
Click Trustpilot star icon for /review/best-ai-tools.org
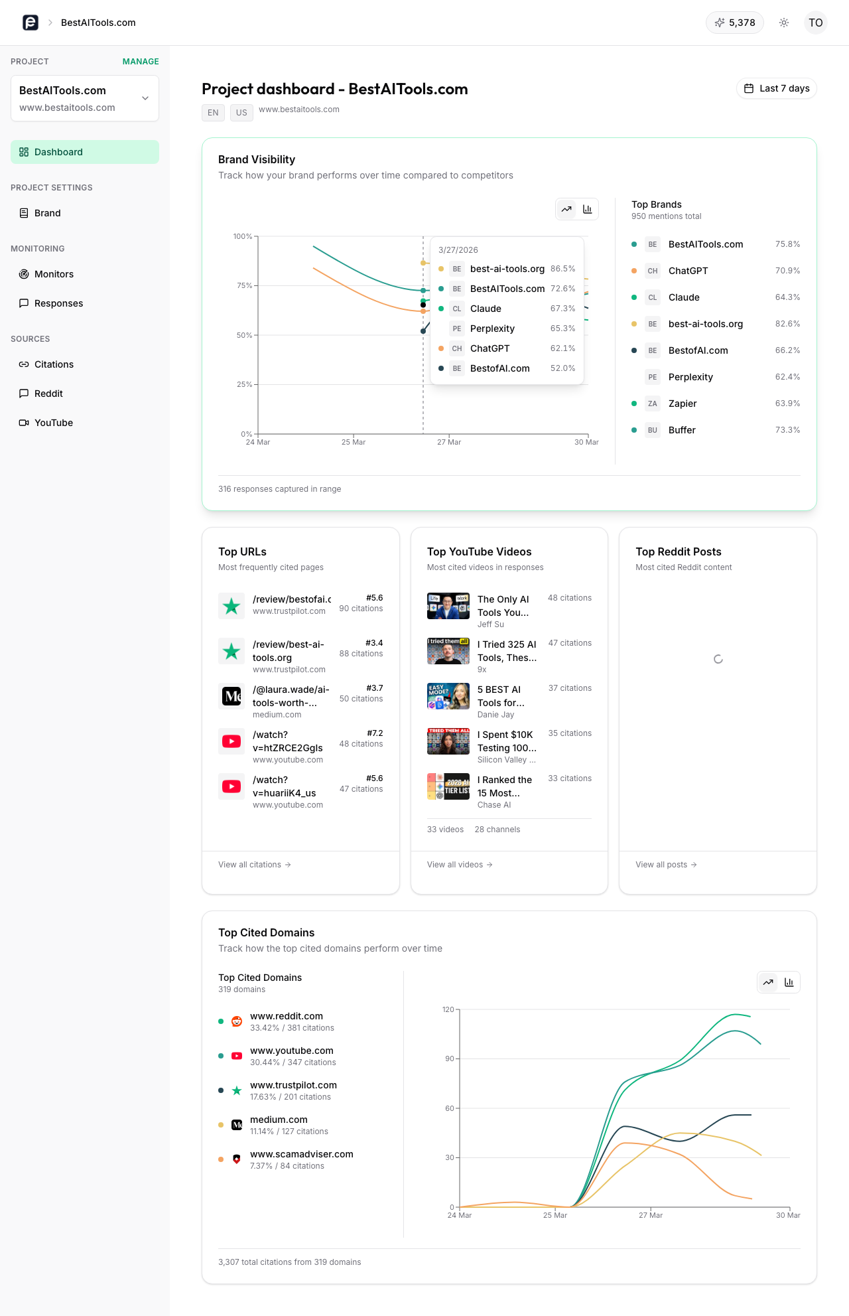click(231, 651)
